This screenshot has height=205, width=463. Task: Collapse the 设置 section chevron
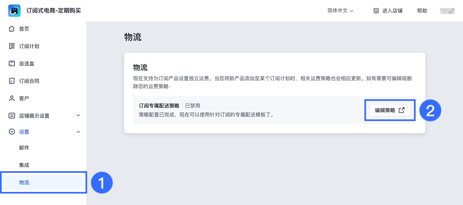(x=78, y=132)
